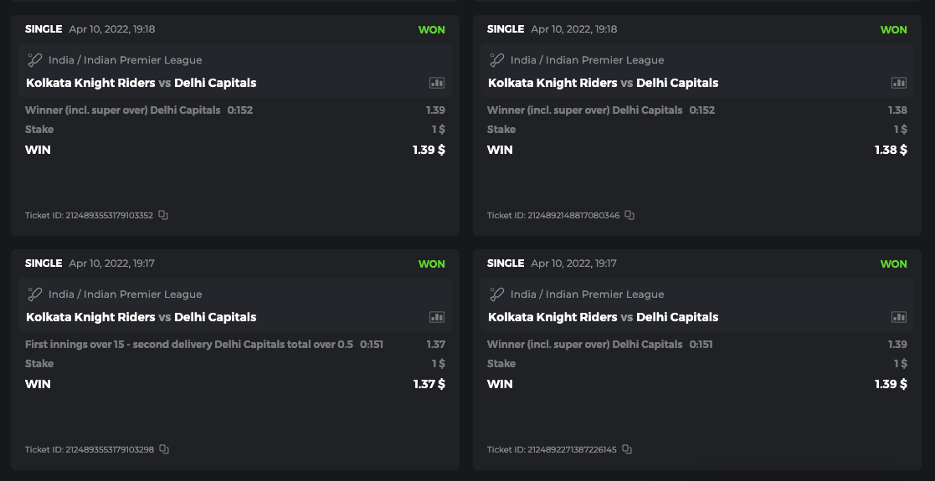The width and height of the screenshot is (935, 481).
Task: Click the 1.37 $ win amount
Action: [x=429, y=384]
